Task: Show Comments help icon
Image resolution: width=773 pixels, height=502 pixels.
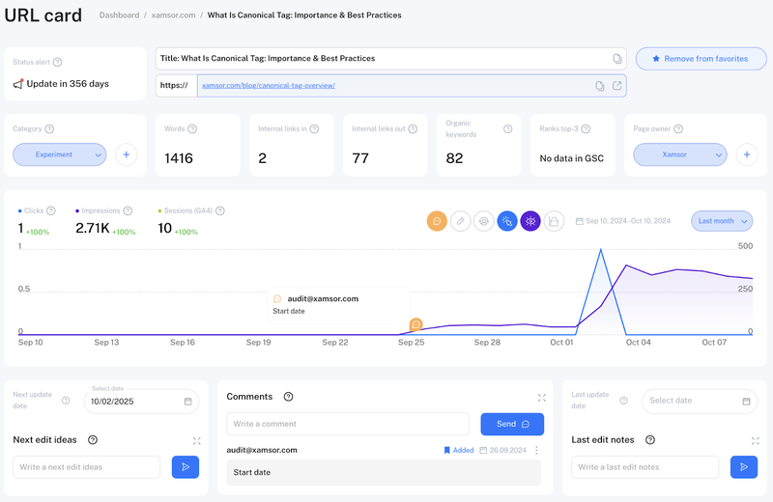Action: point(288,397)
